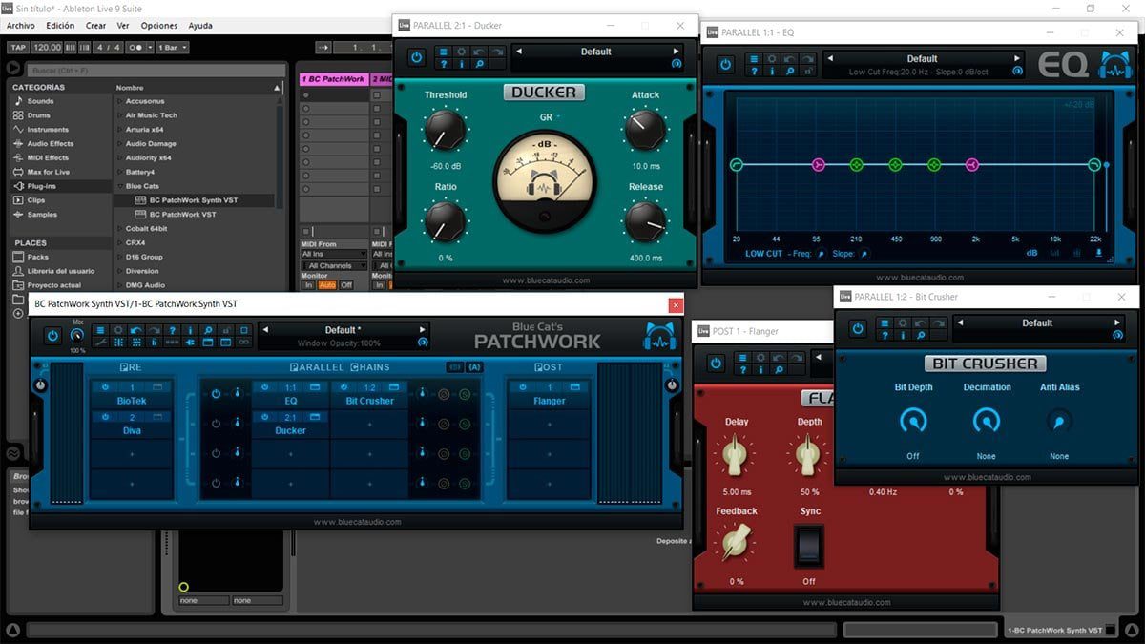Open the Ver menu
Viewport: 1145px width, 644px height.
[123, 26]
